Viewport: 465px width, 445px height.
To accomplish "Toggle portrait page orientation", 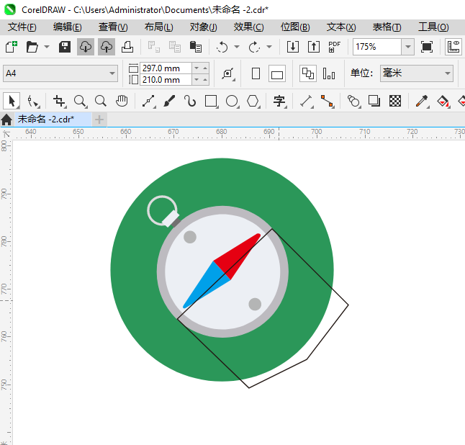I will tap(256, 73).
